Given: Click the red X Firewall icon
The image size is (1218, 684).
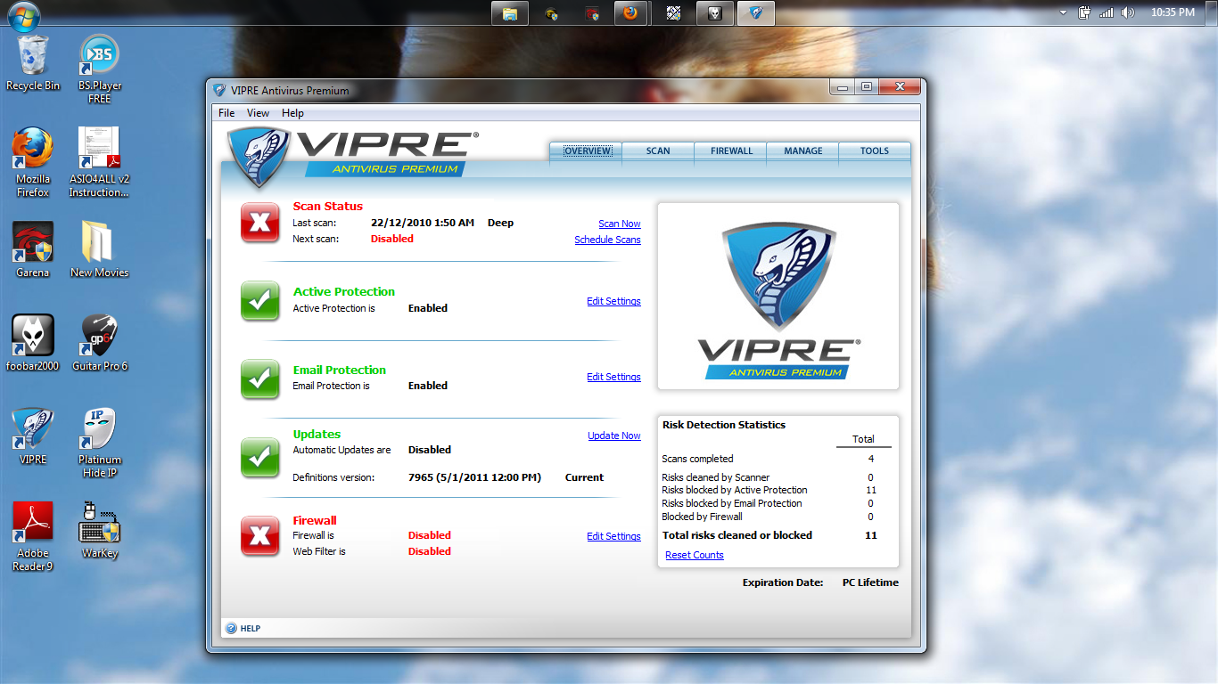Looking at the screenshot, I should pos(260,536).
